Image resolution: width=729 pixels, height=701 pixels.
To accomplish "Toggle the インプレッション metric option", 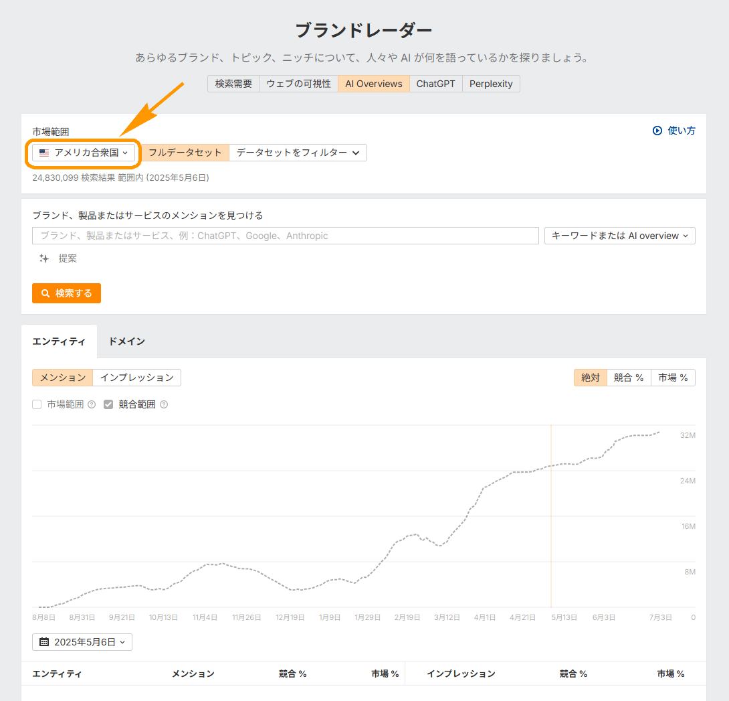I will pyautogui.click(x=137, y=378).
